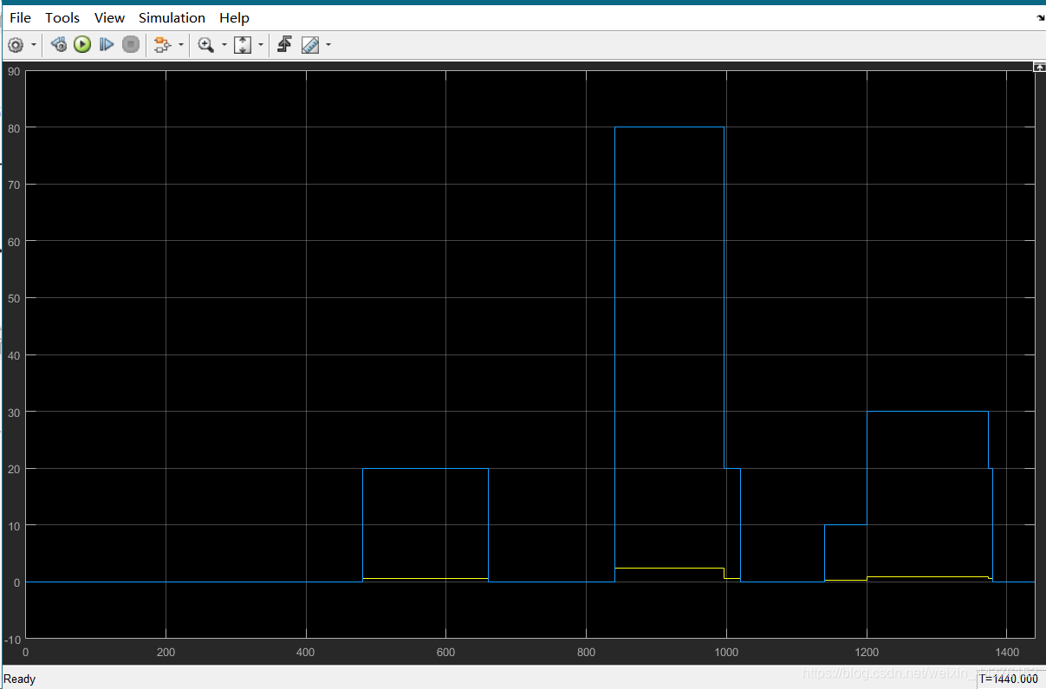Click the T=1440.000 time status field
The width and height of the screenshot is (1046, 689).
[x=1009, y=679]
